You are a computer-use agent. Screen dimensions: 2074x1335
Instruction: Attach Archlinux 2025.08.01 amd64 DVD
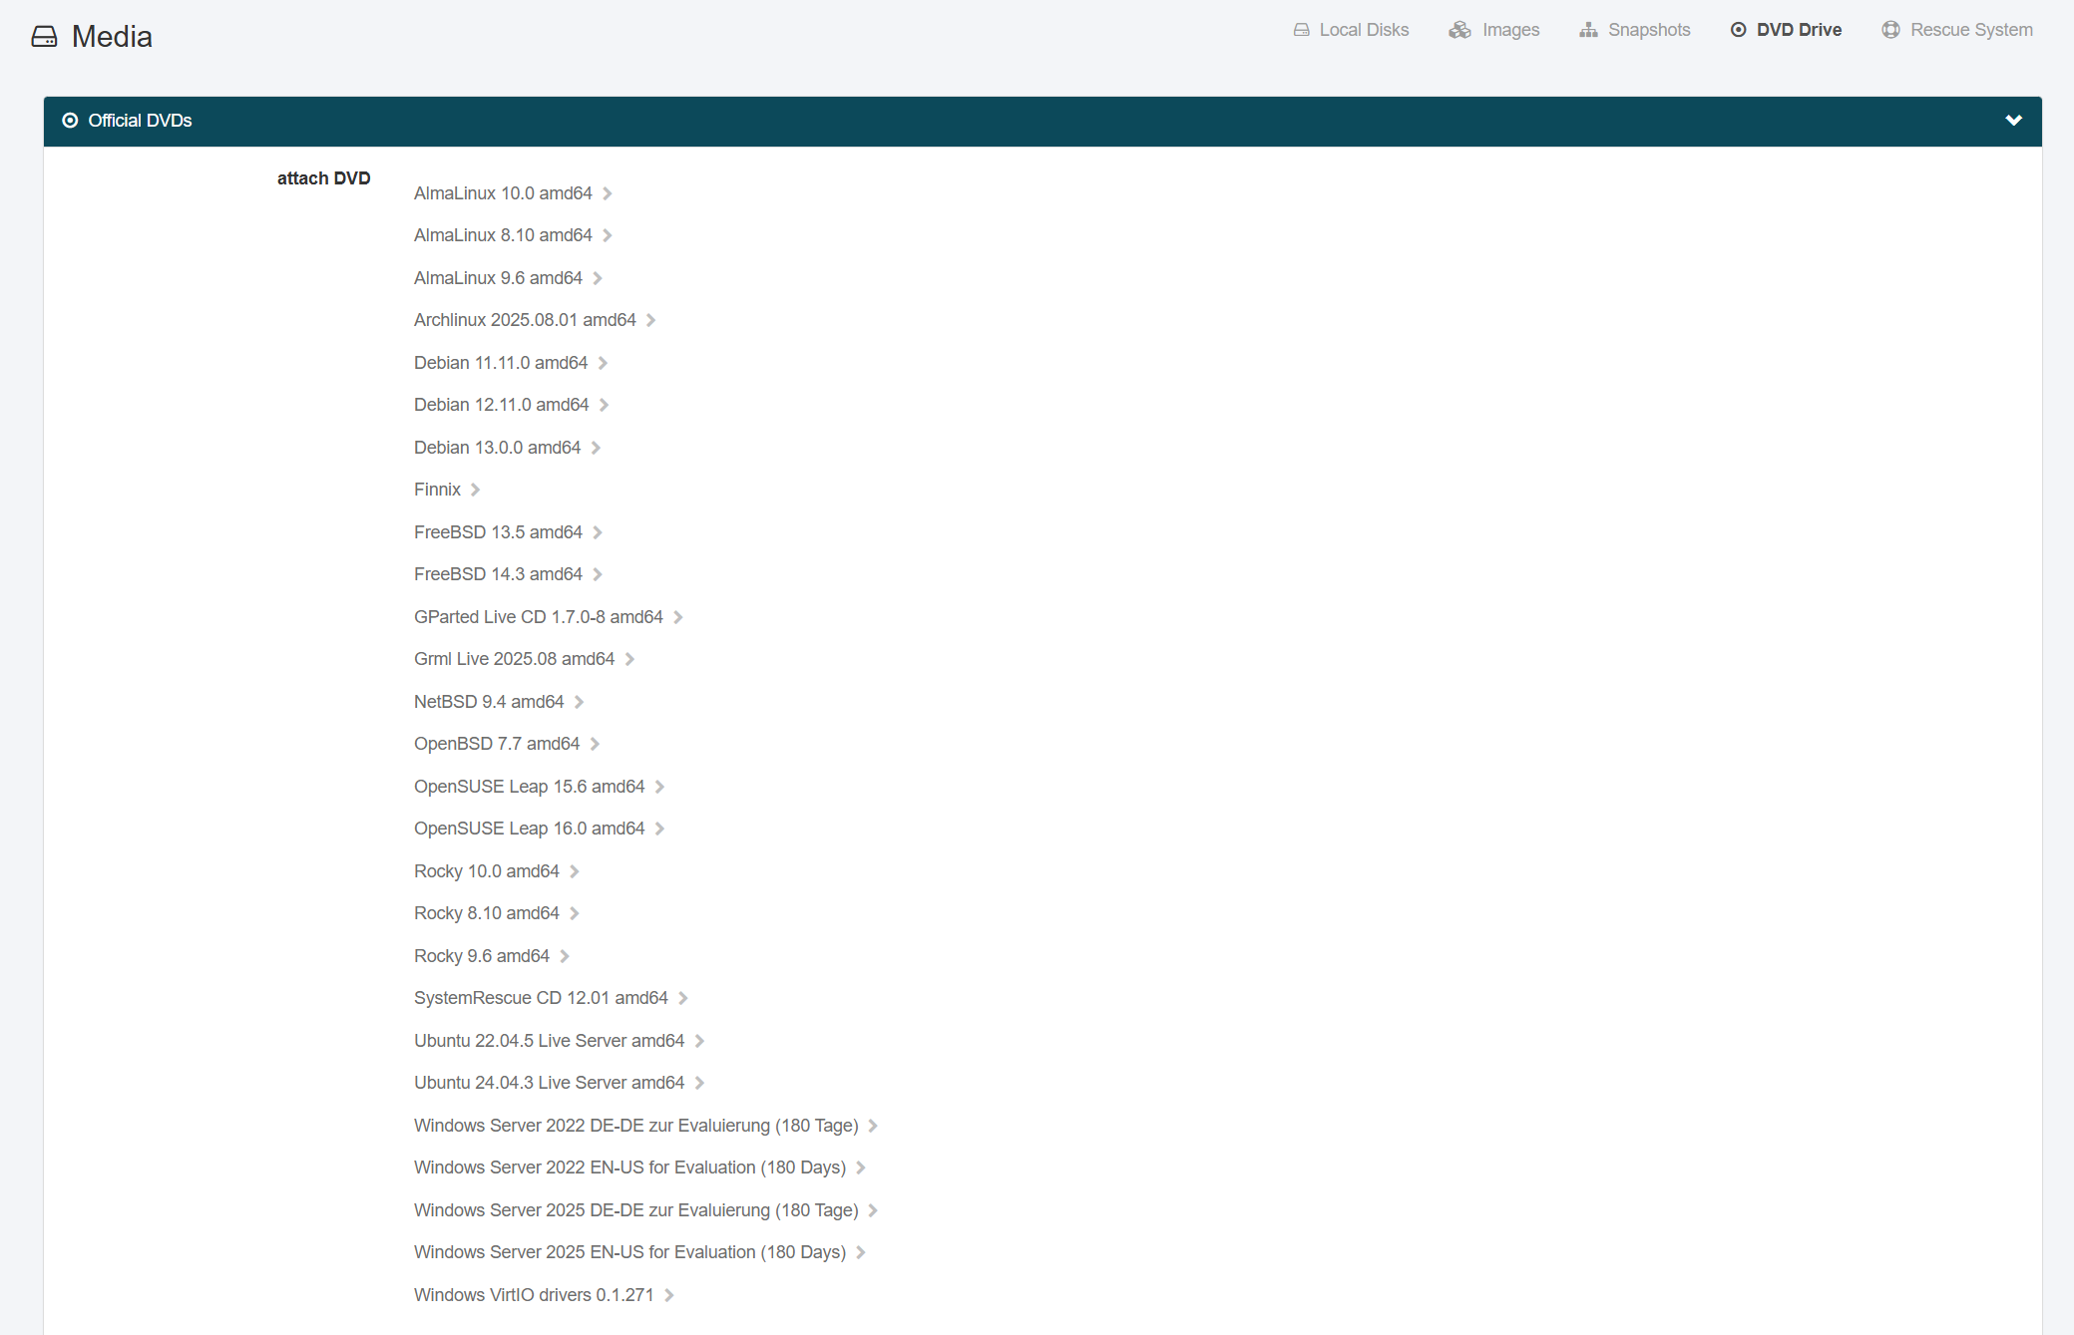(535, 320)
